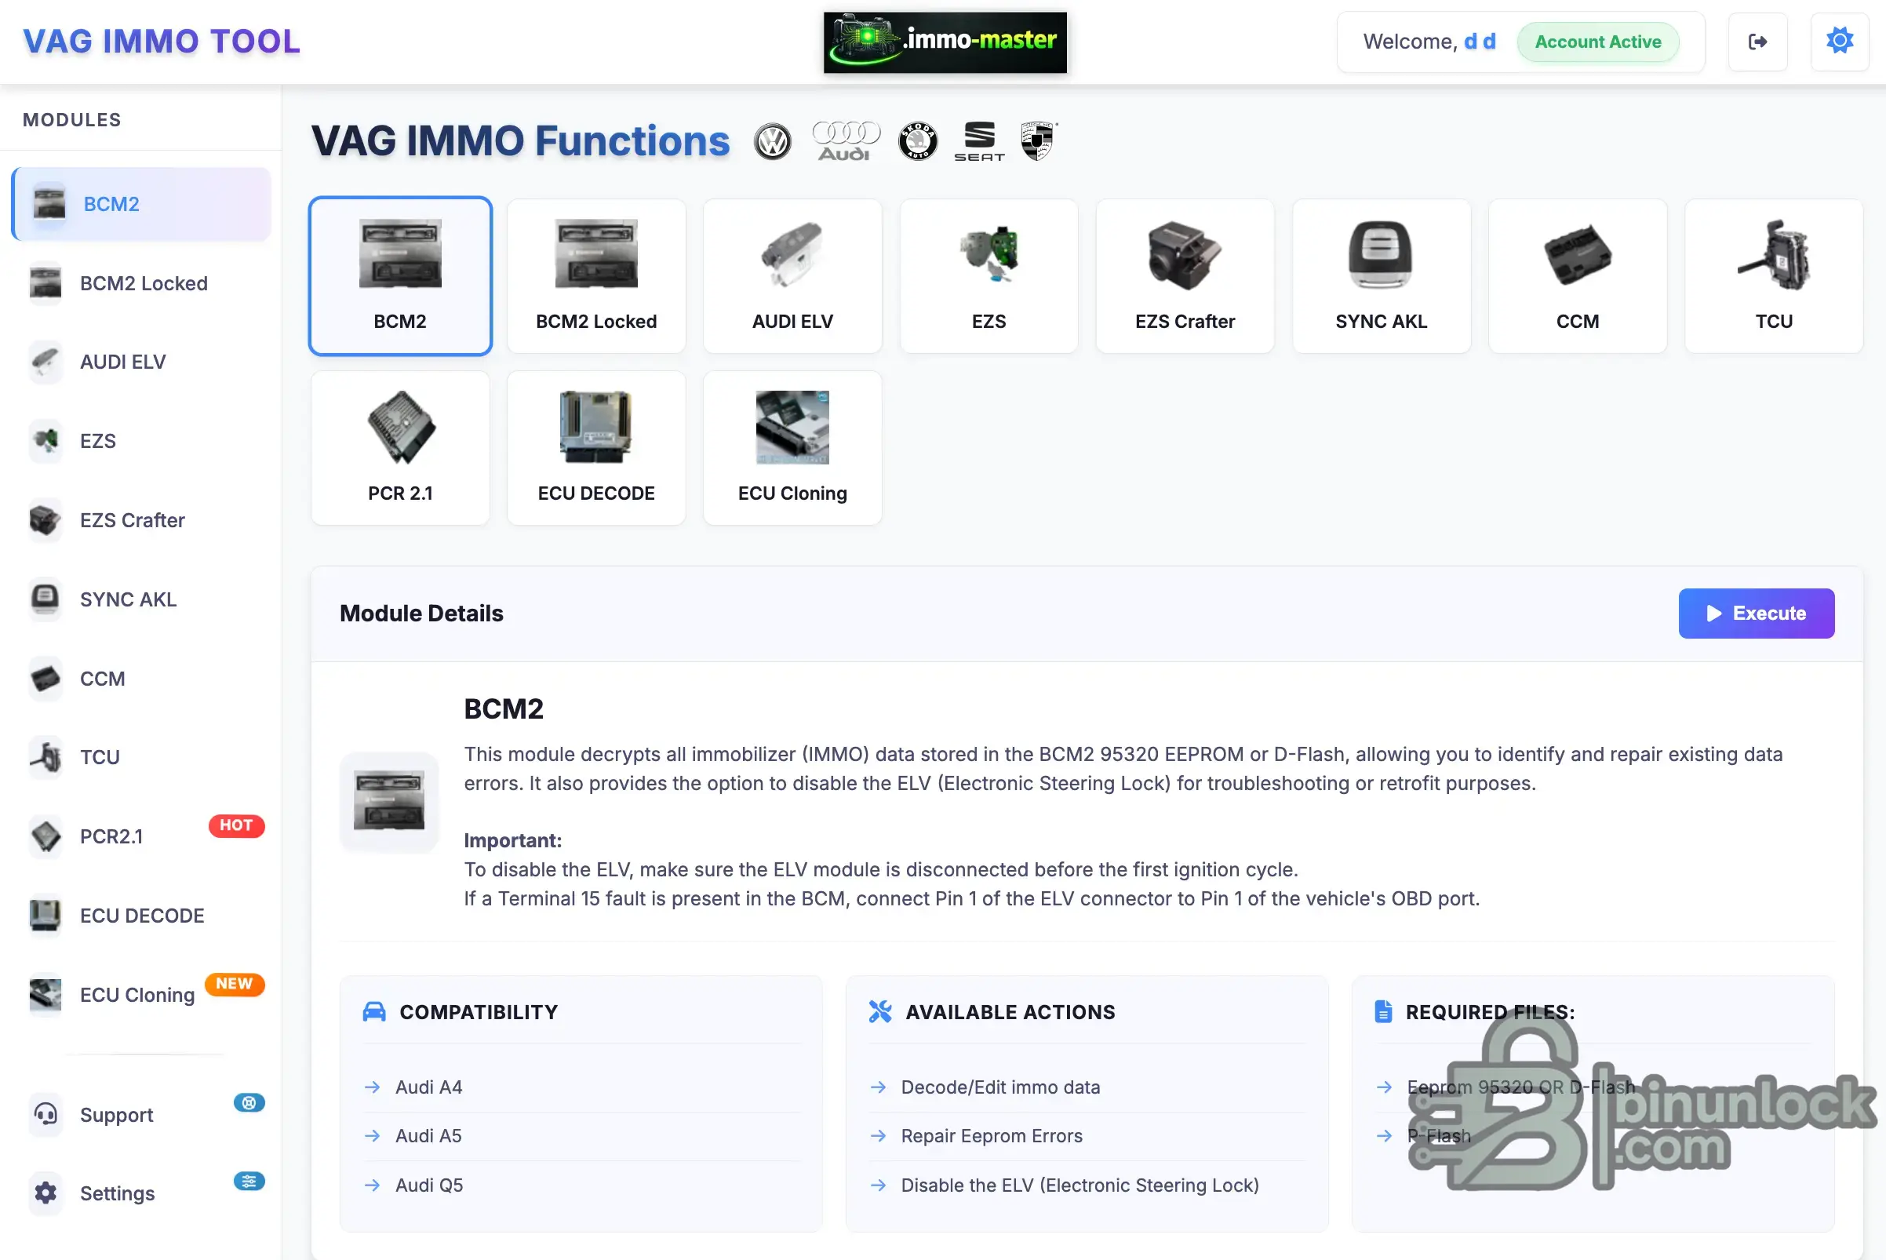This screenshot has height=1260, width=1886.
Task: Click the badge icon next to Support
Action: click(249, 1102)
